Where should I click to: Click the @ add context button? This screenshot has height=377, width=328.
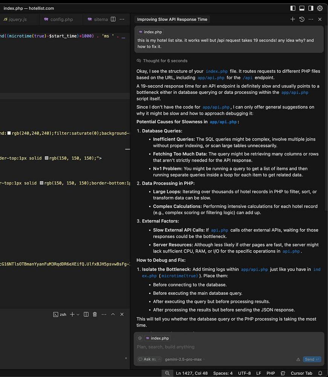[140, 338]
